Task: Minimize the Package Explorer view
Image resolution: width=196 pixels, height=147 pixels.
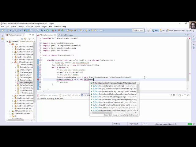Action: tap(30, 35)
